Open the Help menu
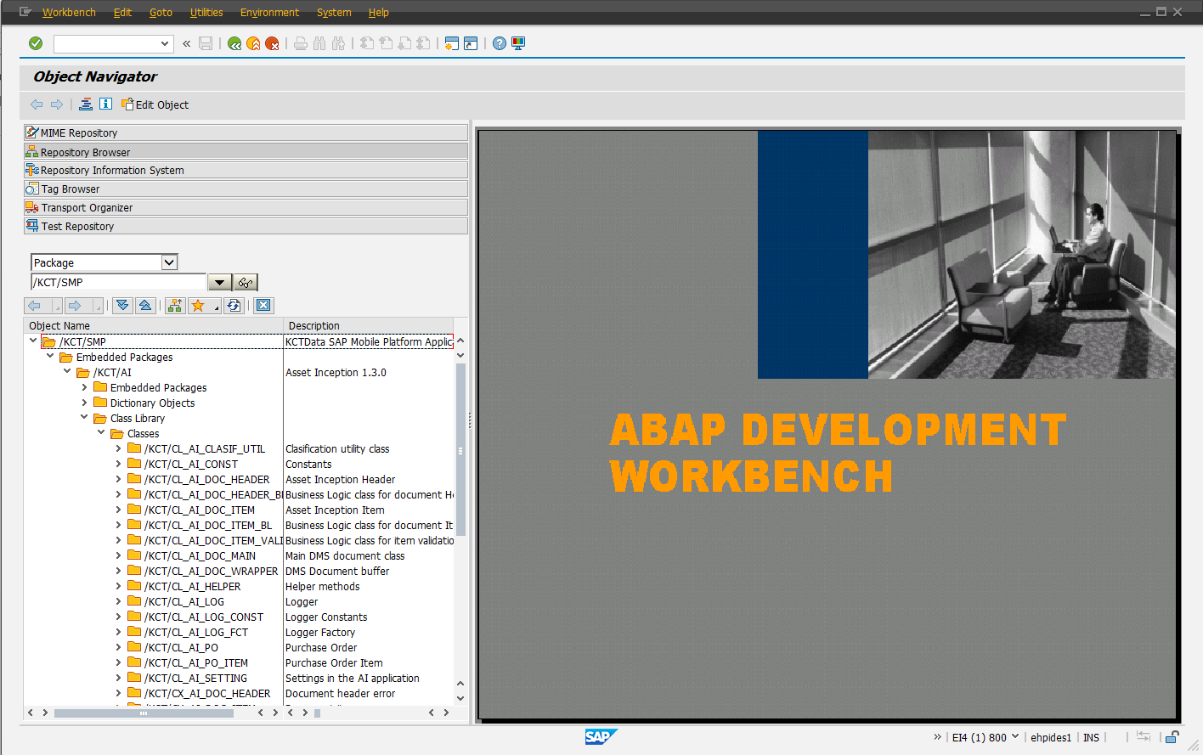 (x=378, y=13)
